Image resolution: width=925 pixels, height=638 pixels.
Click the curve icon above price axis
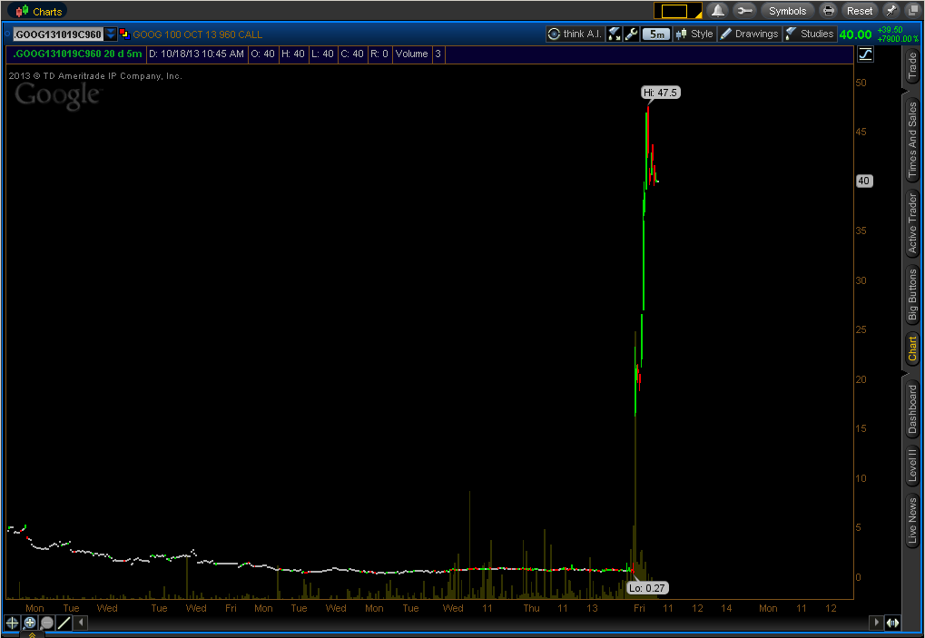(865, 54)
